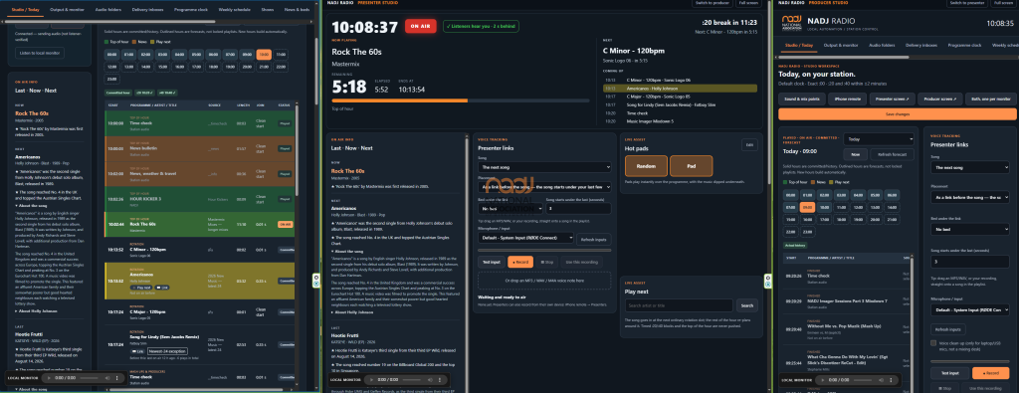Mute the local monitor volume in the left window

(107, 377)
